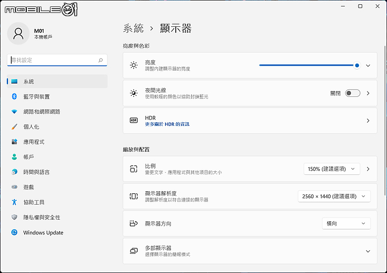The image size is (387, 273).
Task: Open 應用程式 settings category
Action: pos(57,142)
